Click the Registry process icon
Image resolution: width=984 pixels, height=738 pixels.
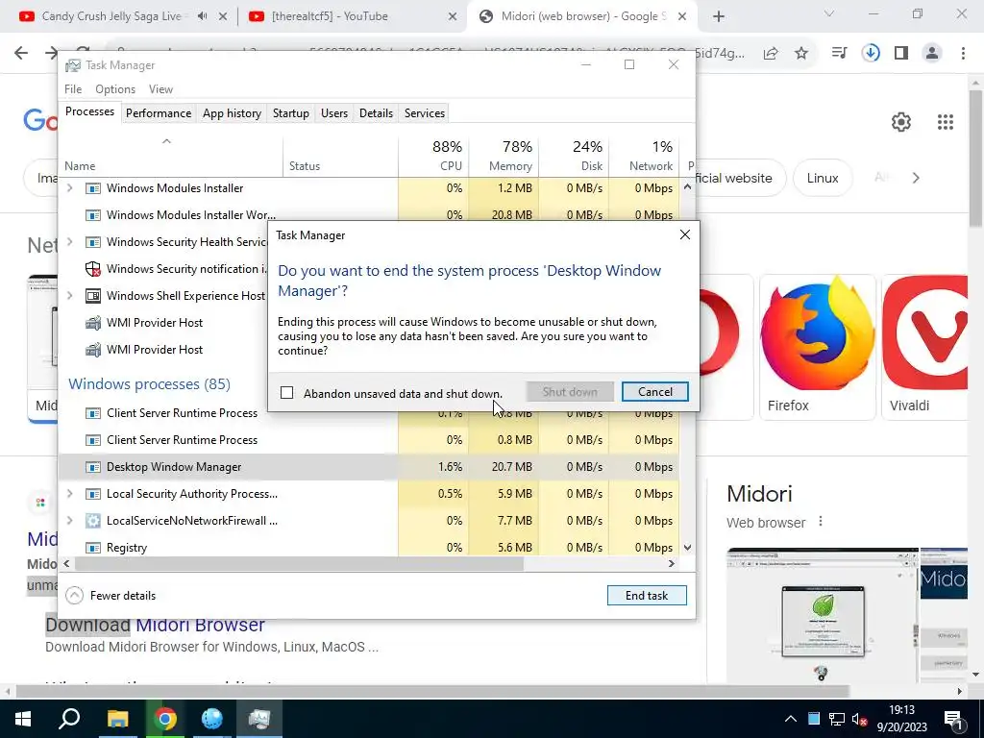(x=93, y=548)
